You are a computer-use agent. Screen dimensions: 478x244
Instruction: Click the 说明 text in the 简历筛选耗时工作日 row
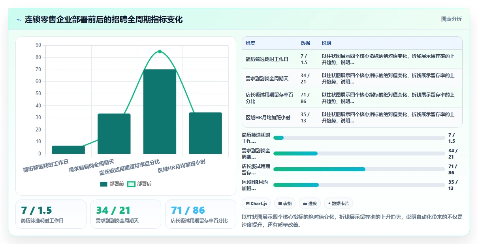[388, 59]
